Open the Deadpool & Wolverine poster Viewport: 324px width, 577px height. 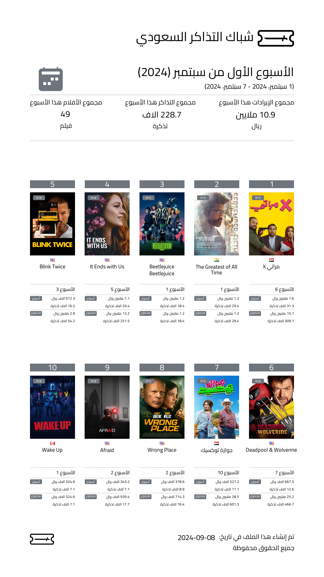coord(271,407)
